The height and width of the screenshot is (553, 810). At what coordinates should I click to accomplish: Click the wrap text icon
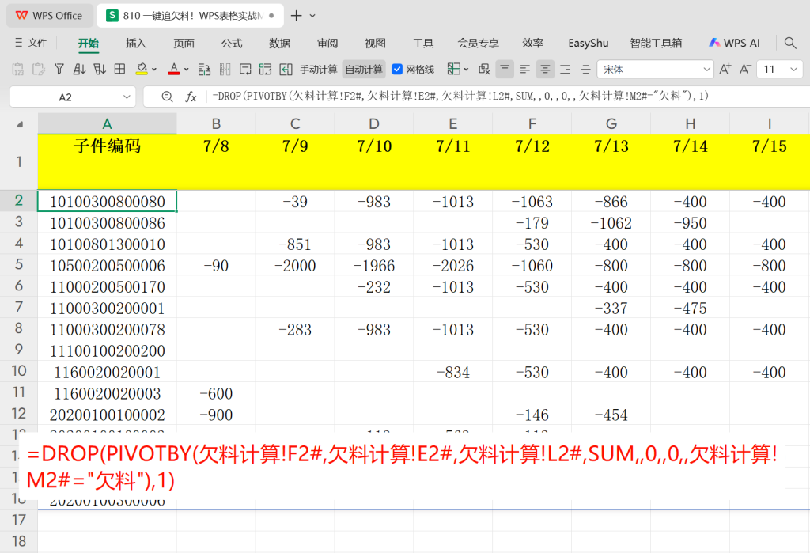pyautogui.click(x=245, y=70)
